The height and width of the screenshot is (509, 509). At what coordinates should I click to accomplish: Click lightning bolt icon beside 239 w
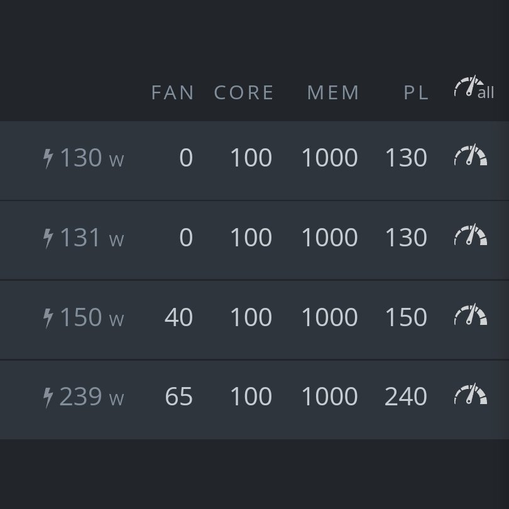tap(48, 398)
